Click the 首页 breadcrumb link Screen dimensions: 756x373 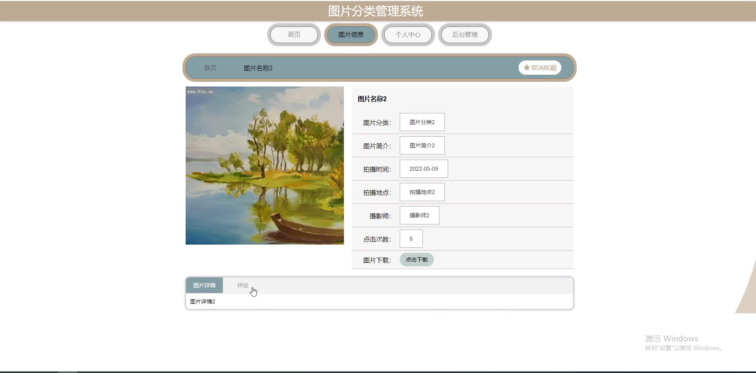coord(210,68)
